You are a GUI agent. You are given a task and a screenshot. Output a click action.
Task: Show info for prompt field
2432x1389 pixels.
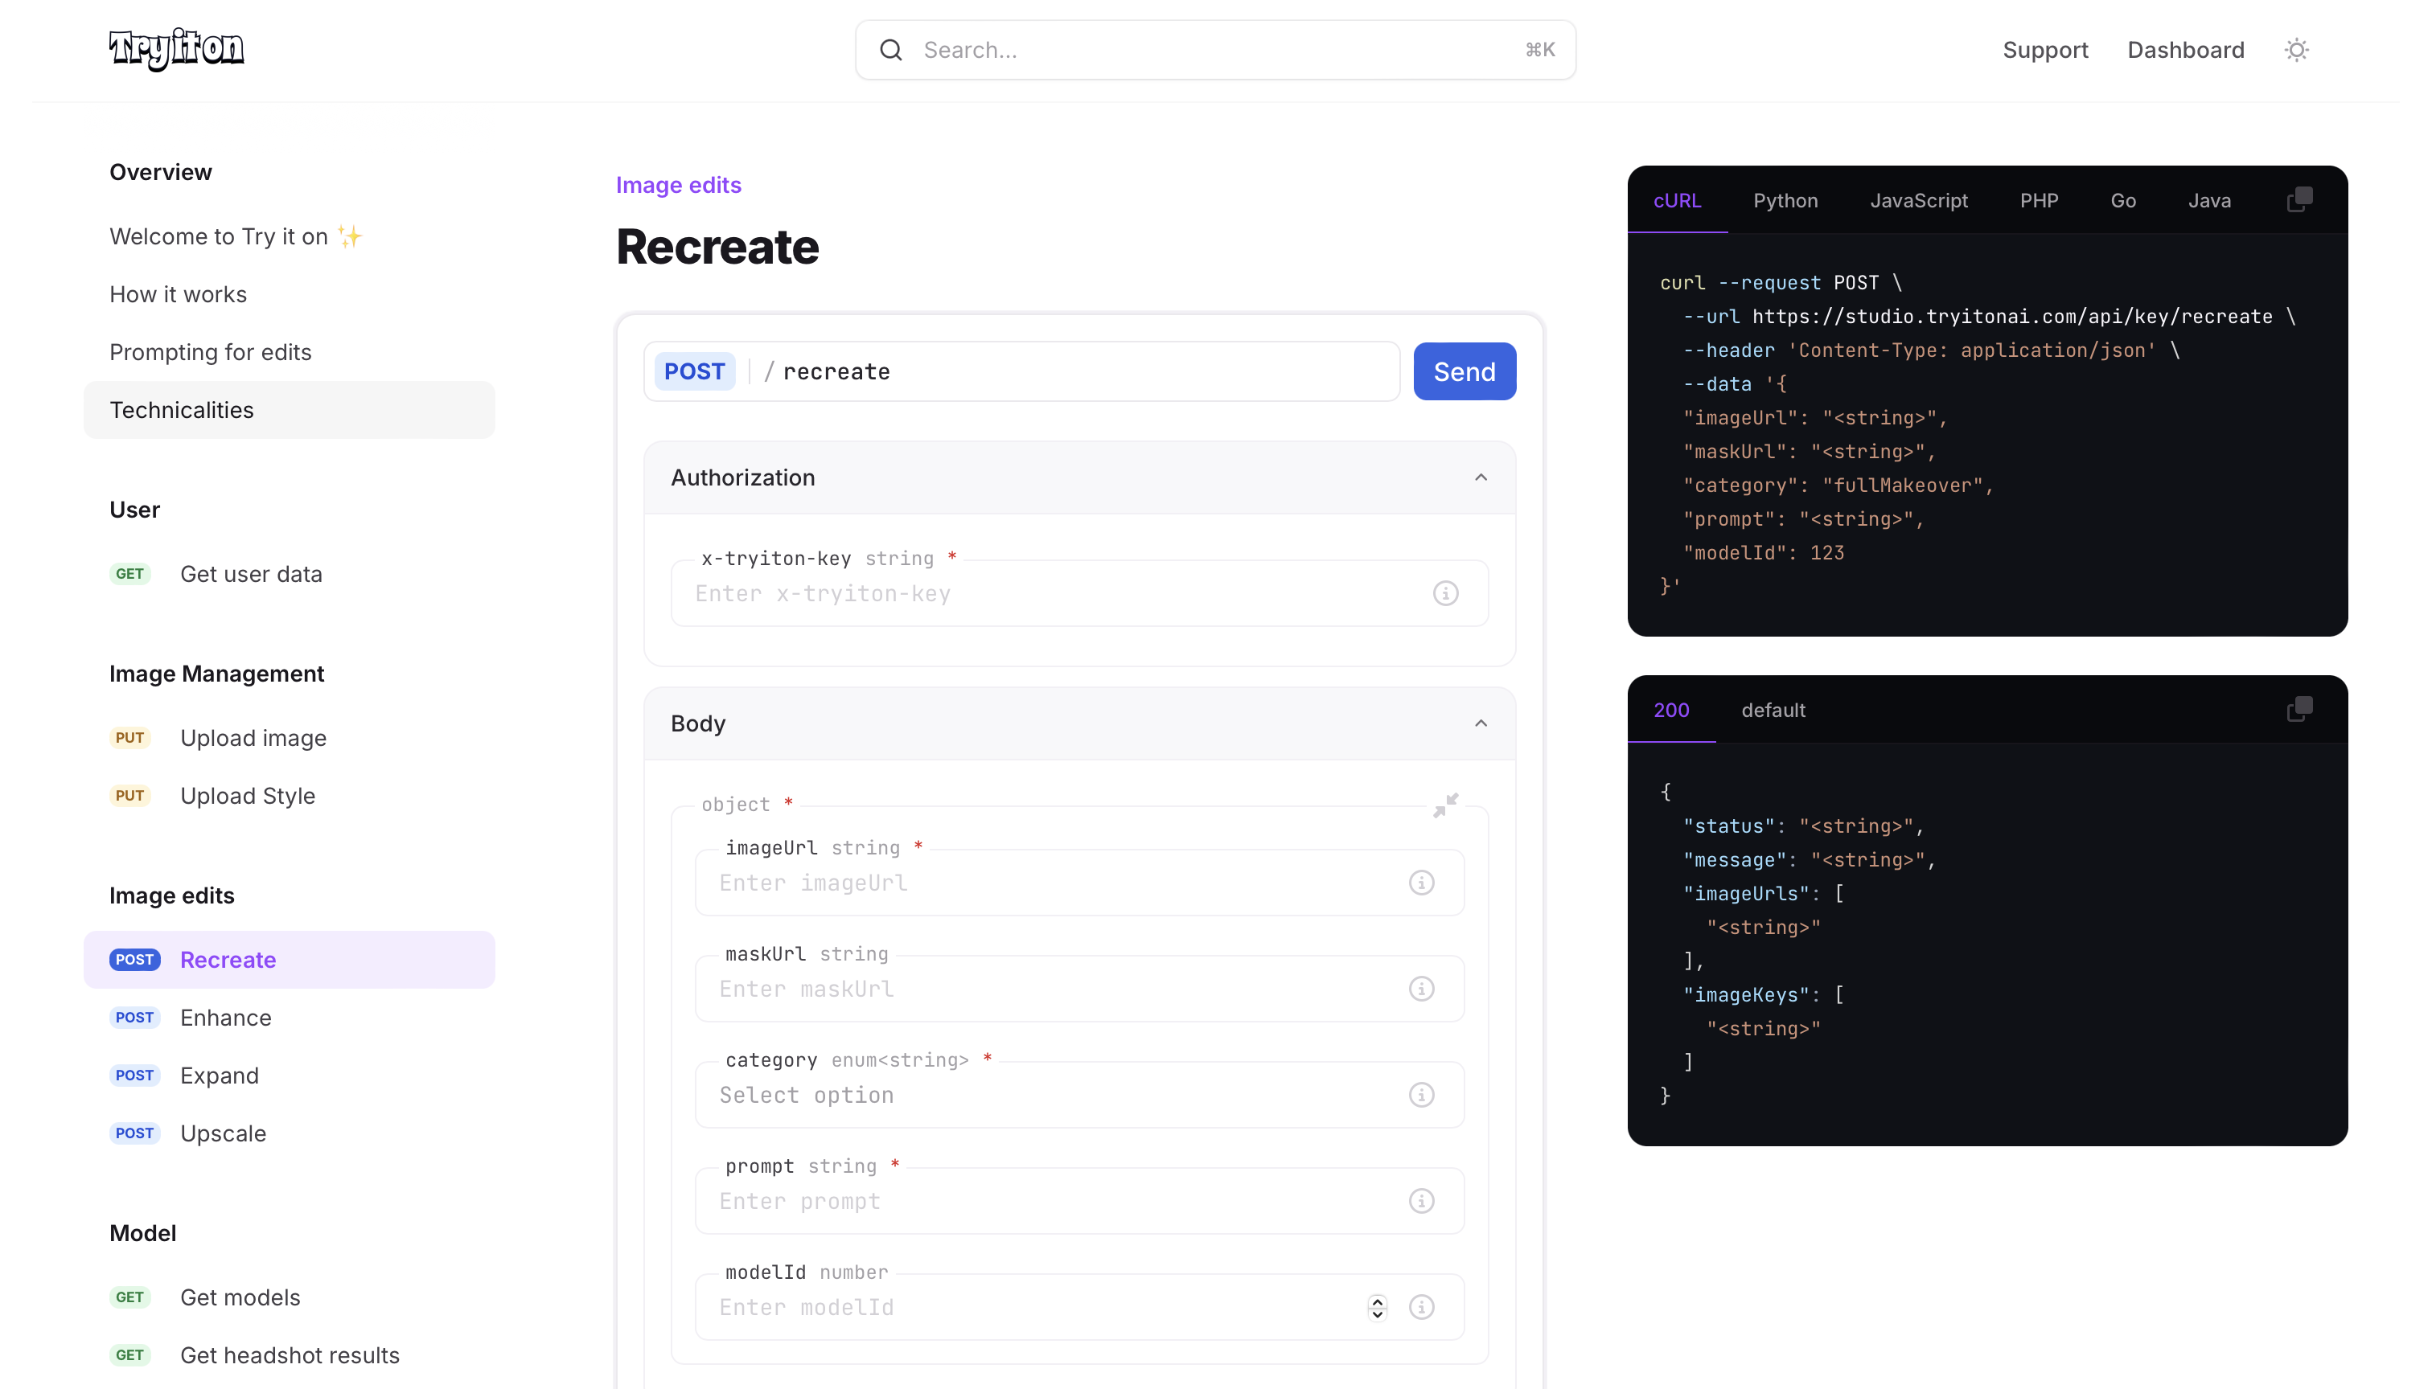pyautogui.click(x=1421, y=1200)
